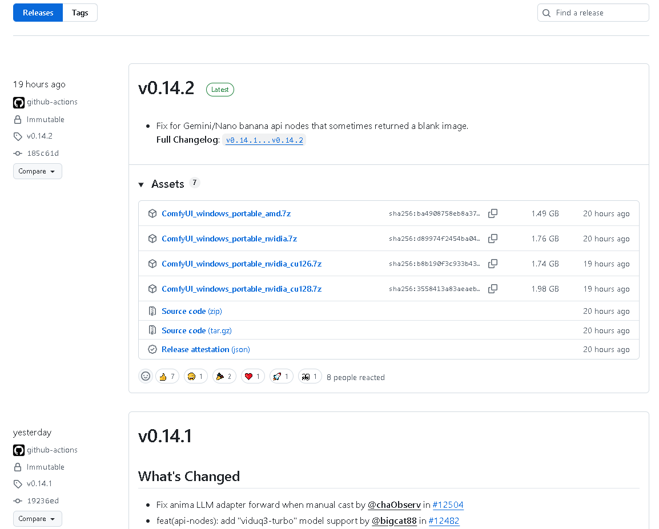The width and height of the screenshot is (659, 529).
Task: Open Release attestation (json)
Action: click(x=206, y=349)
